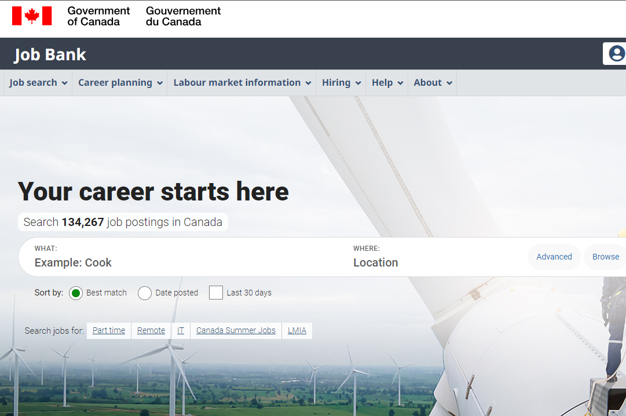Screen dimensions: 626x416
Task: Open the About menu
Action: (433, 83)
